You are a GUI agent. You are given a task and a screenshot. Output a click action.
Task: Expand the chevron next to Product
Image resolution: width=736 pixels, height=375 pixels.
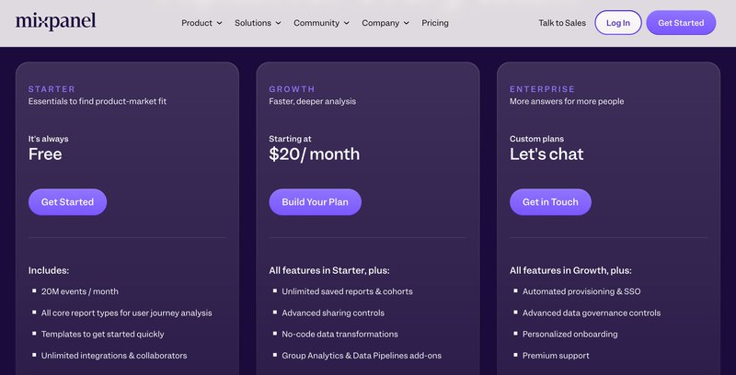(x=219, y=23)
